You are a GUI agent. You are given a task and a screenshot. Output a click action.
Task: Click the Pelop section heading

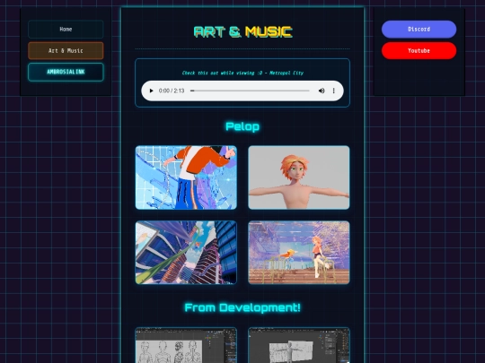point(242,126)
